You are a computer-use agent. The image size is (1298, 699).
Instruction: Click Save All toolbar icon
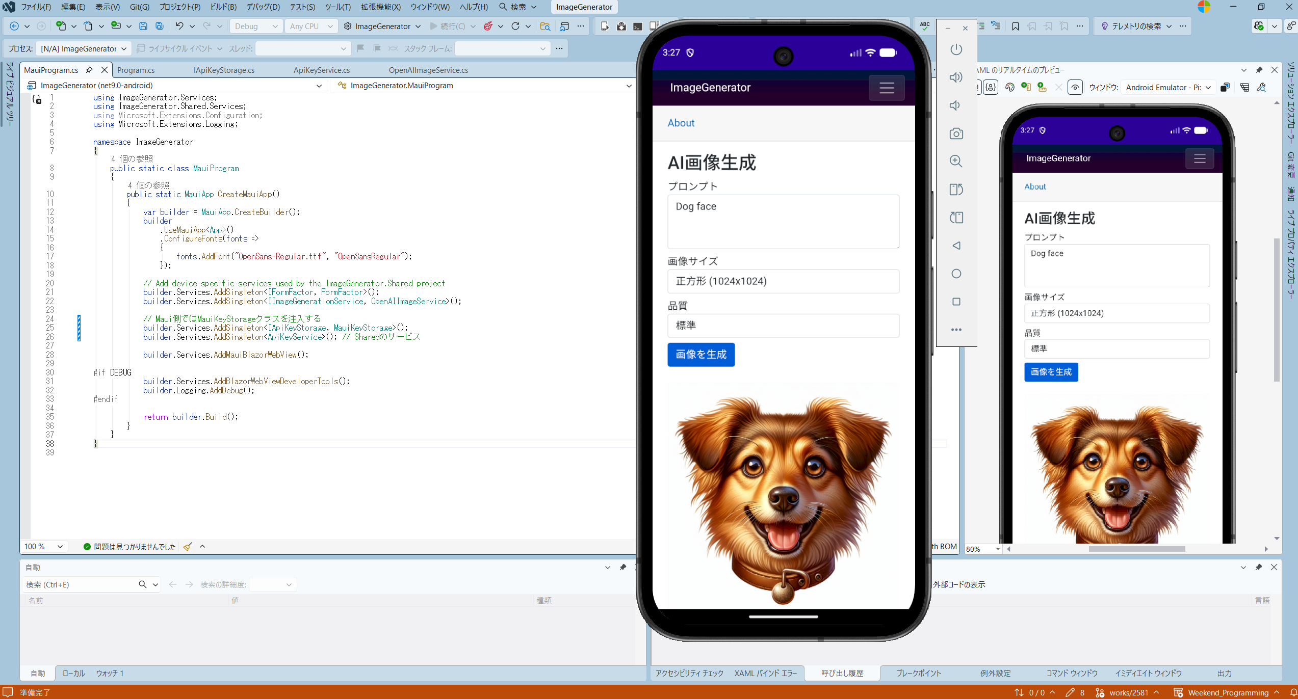(x=160, y=26)
